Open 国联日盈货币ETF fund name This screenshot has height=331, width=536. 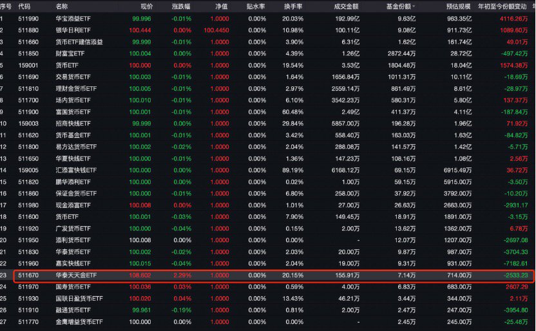[79, 299]
